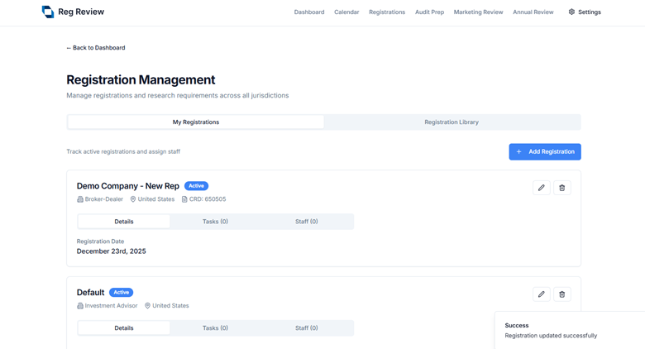
Task: Navigate to Marketing Review
Action: click(478, 12)
